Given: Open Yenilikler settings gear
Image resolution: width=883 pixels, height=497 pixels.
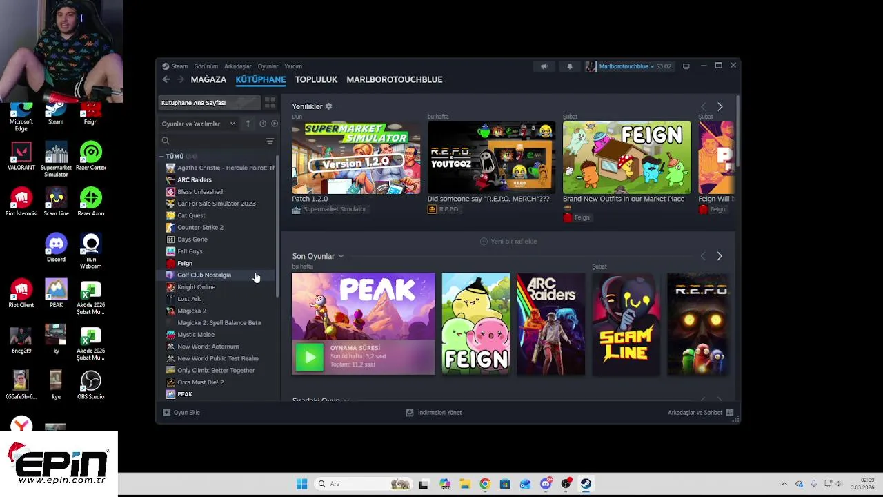Looking at the screenshot, I should click(x=328, y=106).
